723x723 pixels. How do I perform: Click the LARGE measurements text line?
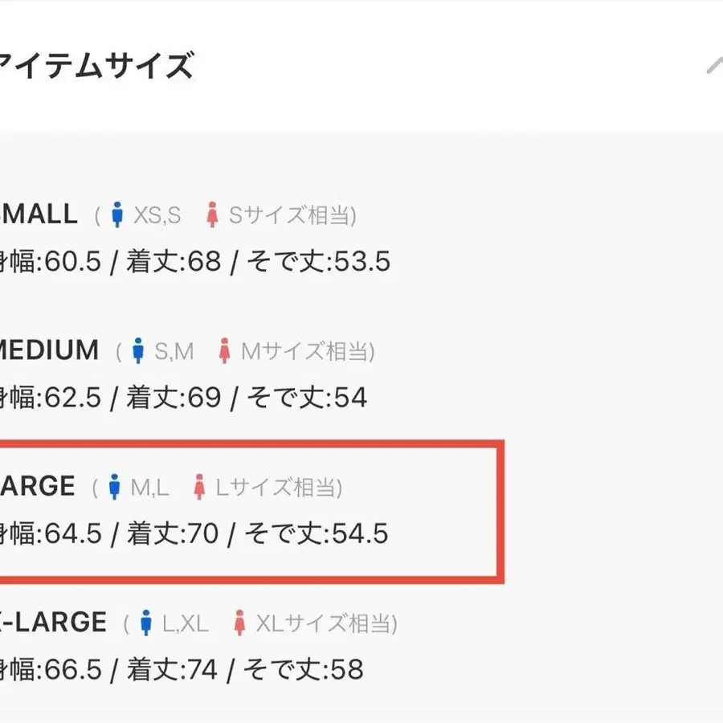click(x=193, y=533)
